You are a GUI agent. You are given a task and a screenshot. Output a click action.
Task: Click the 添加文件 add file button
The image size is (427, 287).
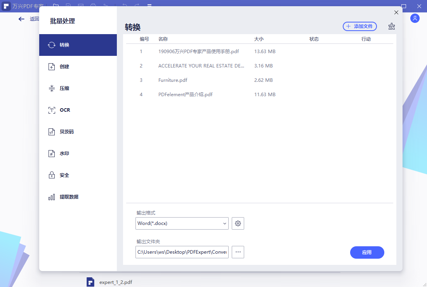point(360,26)
